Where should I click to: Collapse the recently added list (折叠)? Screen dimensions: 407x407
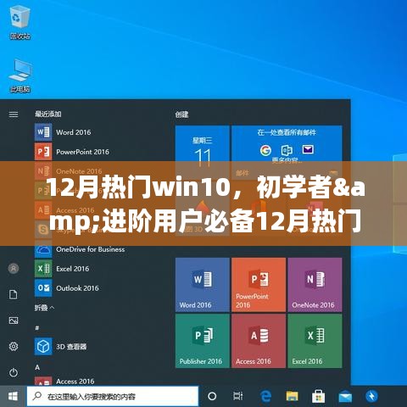[45, 308]
